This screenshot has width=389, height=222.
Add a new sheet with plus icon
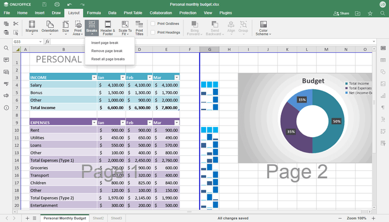pyautogui.click(x=27, y=218)
